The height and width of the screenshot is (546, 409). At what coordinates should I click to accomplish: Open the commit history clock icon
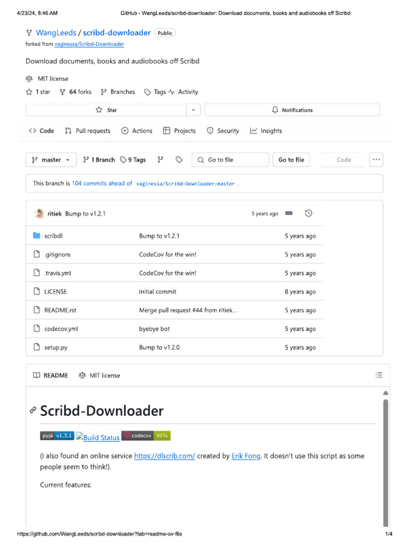click(308, 213)
